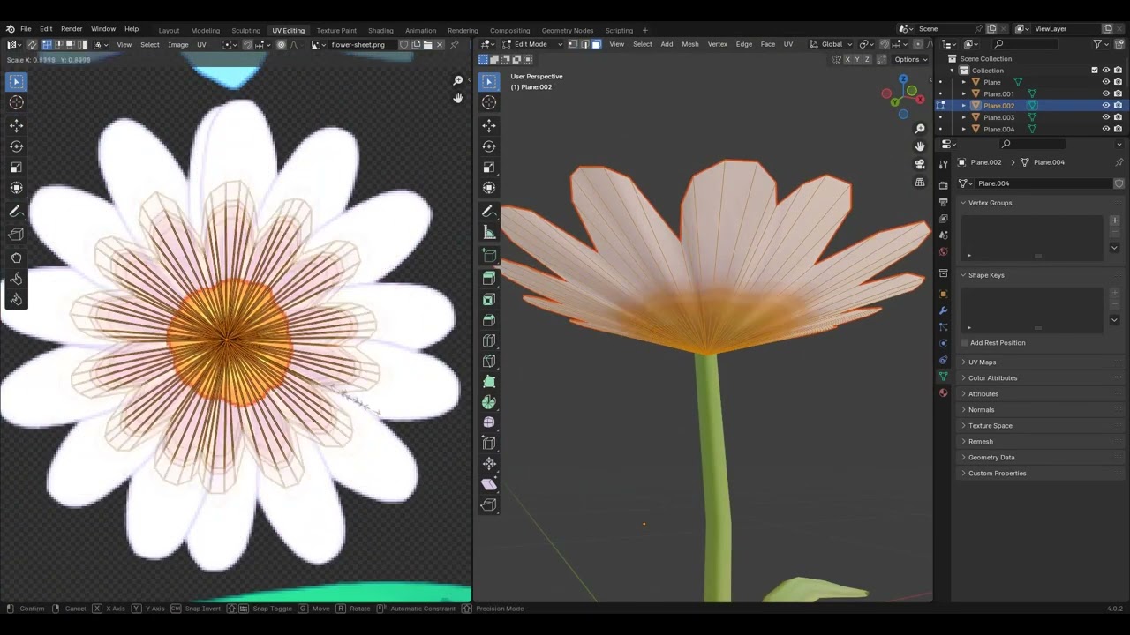Click the pan hand icon in the UV editor
Viewport: 1130px width, 635px height.
457,98
